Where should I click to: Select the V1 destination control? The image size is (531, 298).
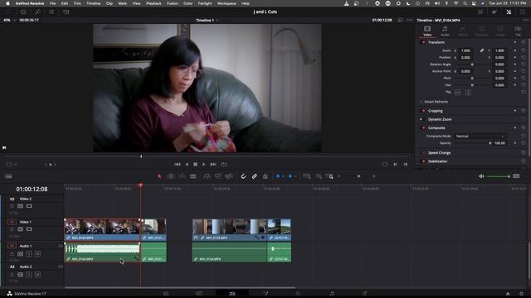coord(12,222)
